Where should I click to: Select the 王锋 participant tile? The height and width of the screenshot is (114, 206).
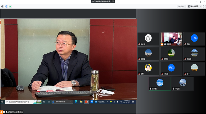(194, 39)
